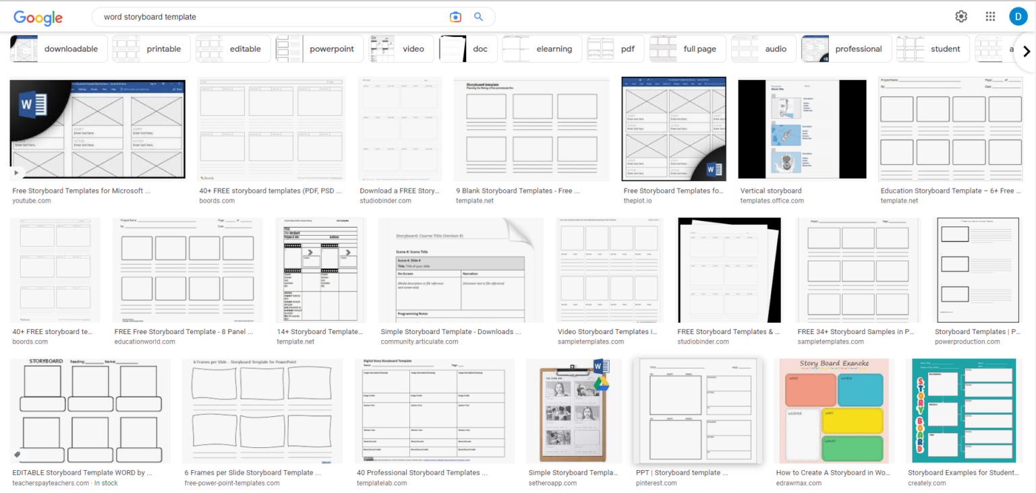The width and height of the screenshot is (1036, 493).
Task: Open the Google apps grid icon
Action: click(x=990, y=15)
